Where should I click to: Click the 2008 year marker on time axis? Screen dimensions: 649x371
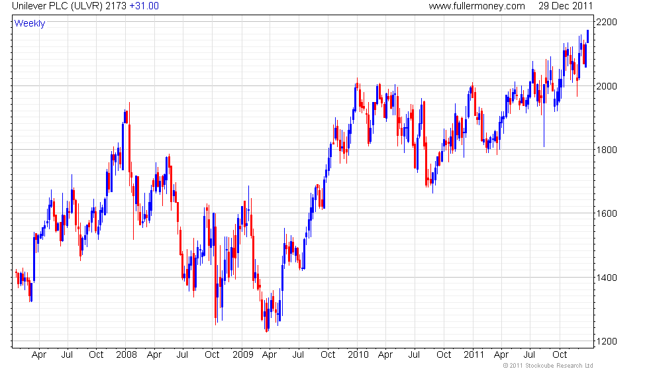coord(126,355)
